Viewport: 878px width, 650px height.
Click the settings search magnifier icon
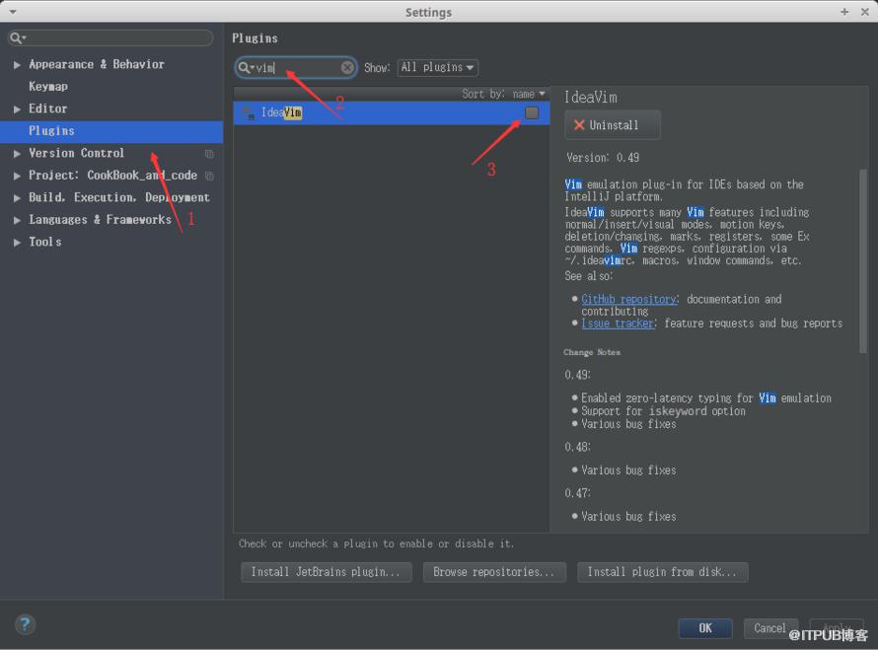point(16,38)
